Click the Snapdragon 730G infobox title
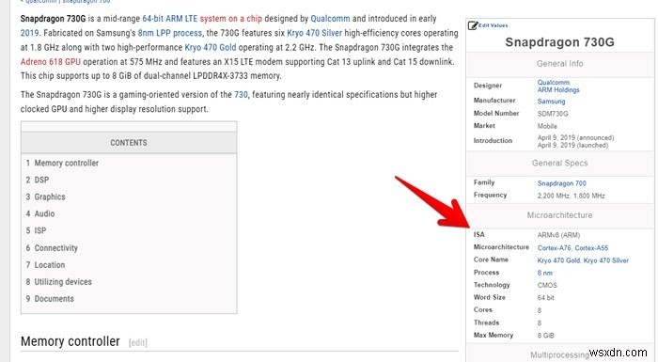The height and width of the screenshot is (362, 658). pyautogui.click(x=559, y=42)
